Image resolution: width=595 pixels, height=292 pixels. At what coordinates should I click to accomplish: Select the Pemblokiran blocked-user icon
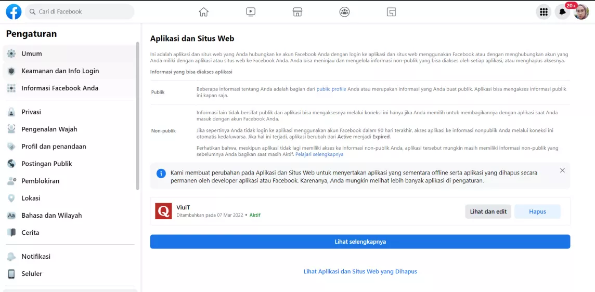point(11,181)
